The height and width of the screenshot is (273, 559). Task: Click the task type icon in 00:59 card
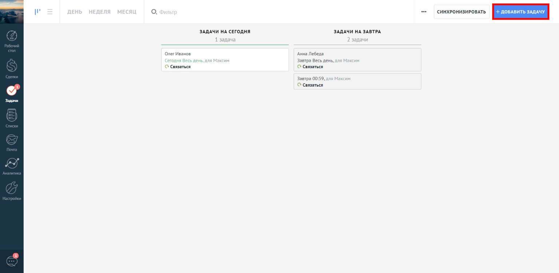point(299,85)
